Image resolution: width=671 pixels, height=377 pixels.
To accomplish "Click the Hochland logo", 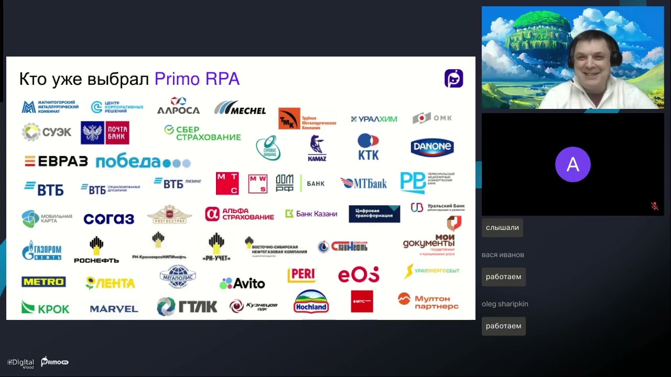I will click(311, 302).
